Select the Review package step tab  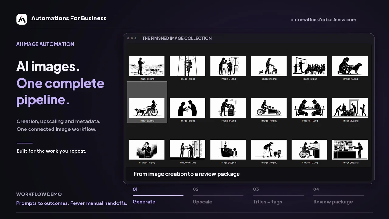tap(339, 196)
